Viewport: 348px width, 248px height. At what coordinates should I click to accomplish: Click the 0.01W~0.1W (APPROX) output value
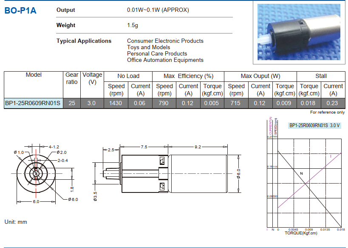coord(158,10)
